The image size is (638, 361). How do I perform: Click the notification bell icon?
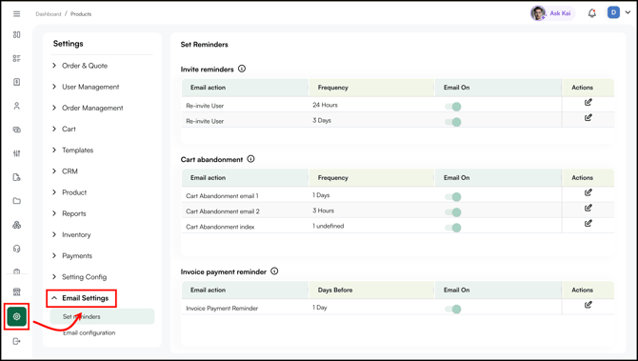[592, 13]
